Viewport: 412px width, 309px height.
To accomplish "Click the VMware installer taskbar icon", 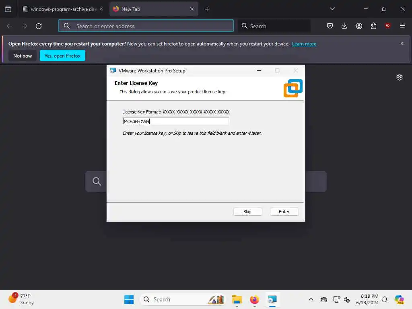I will click(x=272, y=299).
